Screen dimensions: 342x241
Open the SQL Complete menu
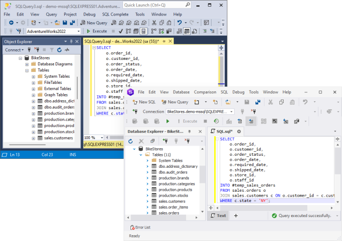click(116, 14)
